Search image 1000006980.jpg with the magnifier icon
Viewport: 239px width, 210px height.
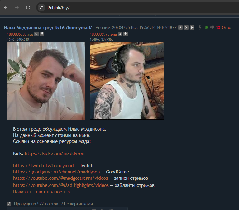(x=36, y=34)
